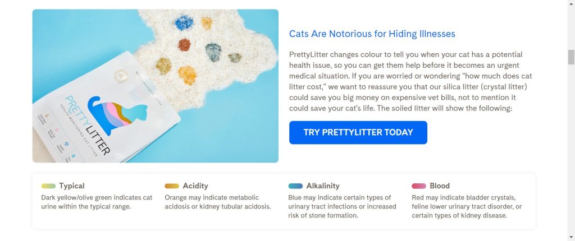575x241 pixels.
Task: Click the TRY PRETTYLITTER TODAY button
Action: tap(358, 132)
